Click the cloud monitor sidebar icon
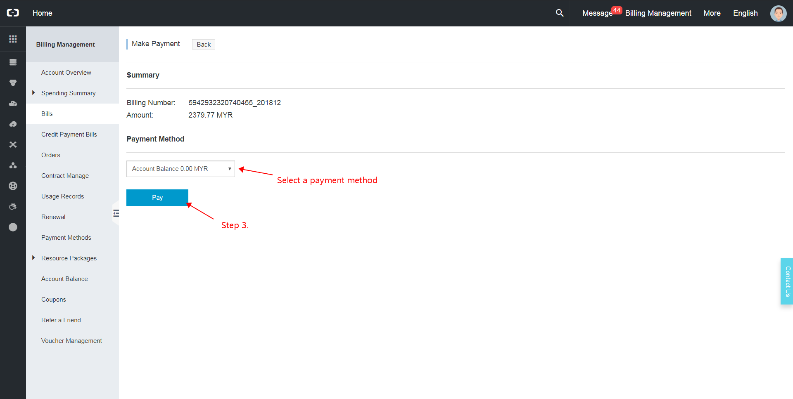 [13, 207]
